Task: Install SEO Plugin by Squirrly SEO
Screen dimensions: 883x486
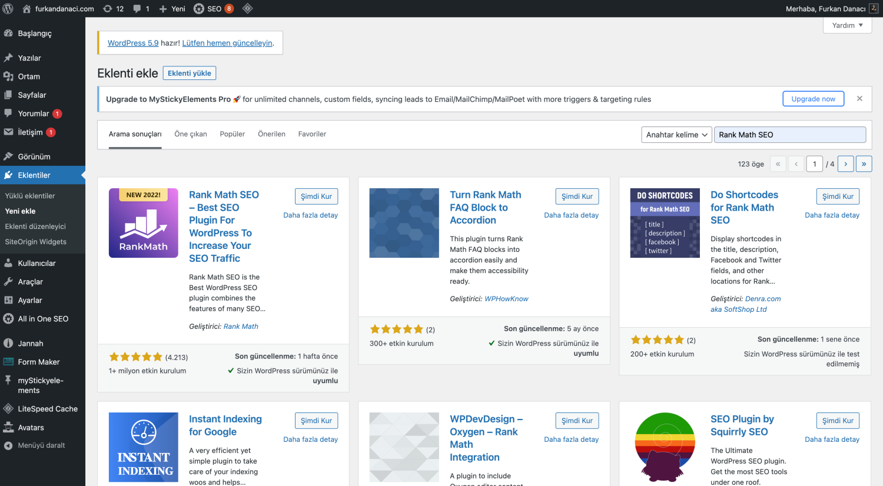Action: tap(838, 421)
